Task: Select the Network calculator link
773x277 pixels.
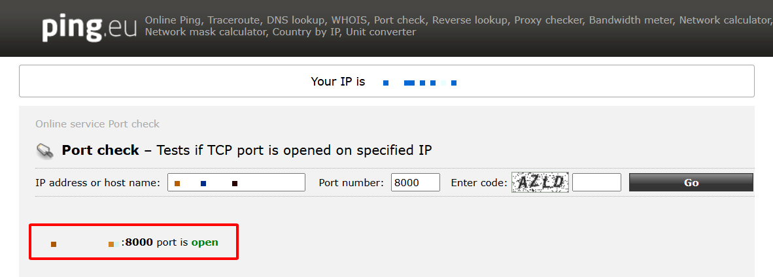Action: [725, 20]
